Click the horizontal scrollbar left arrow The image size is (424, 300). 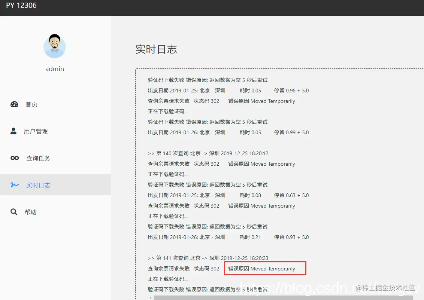[151, 298]
